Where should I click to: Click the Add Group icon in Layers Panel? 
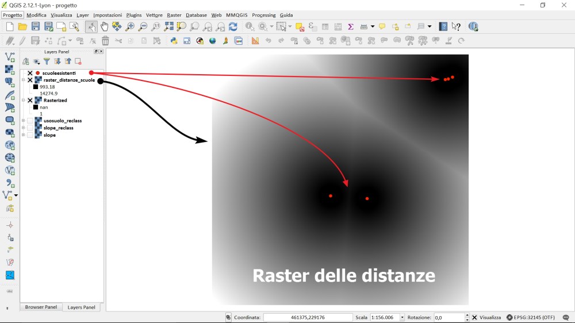[x=26, y=61]
